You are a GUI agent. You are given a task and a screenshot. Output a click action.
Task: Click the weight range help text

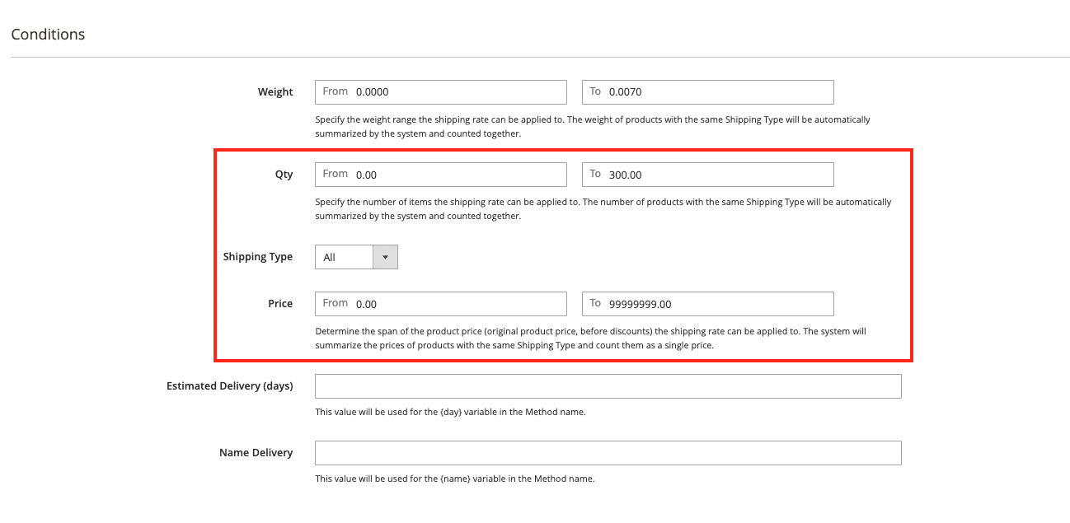(593, 126)
